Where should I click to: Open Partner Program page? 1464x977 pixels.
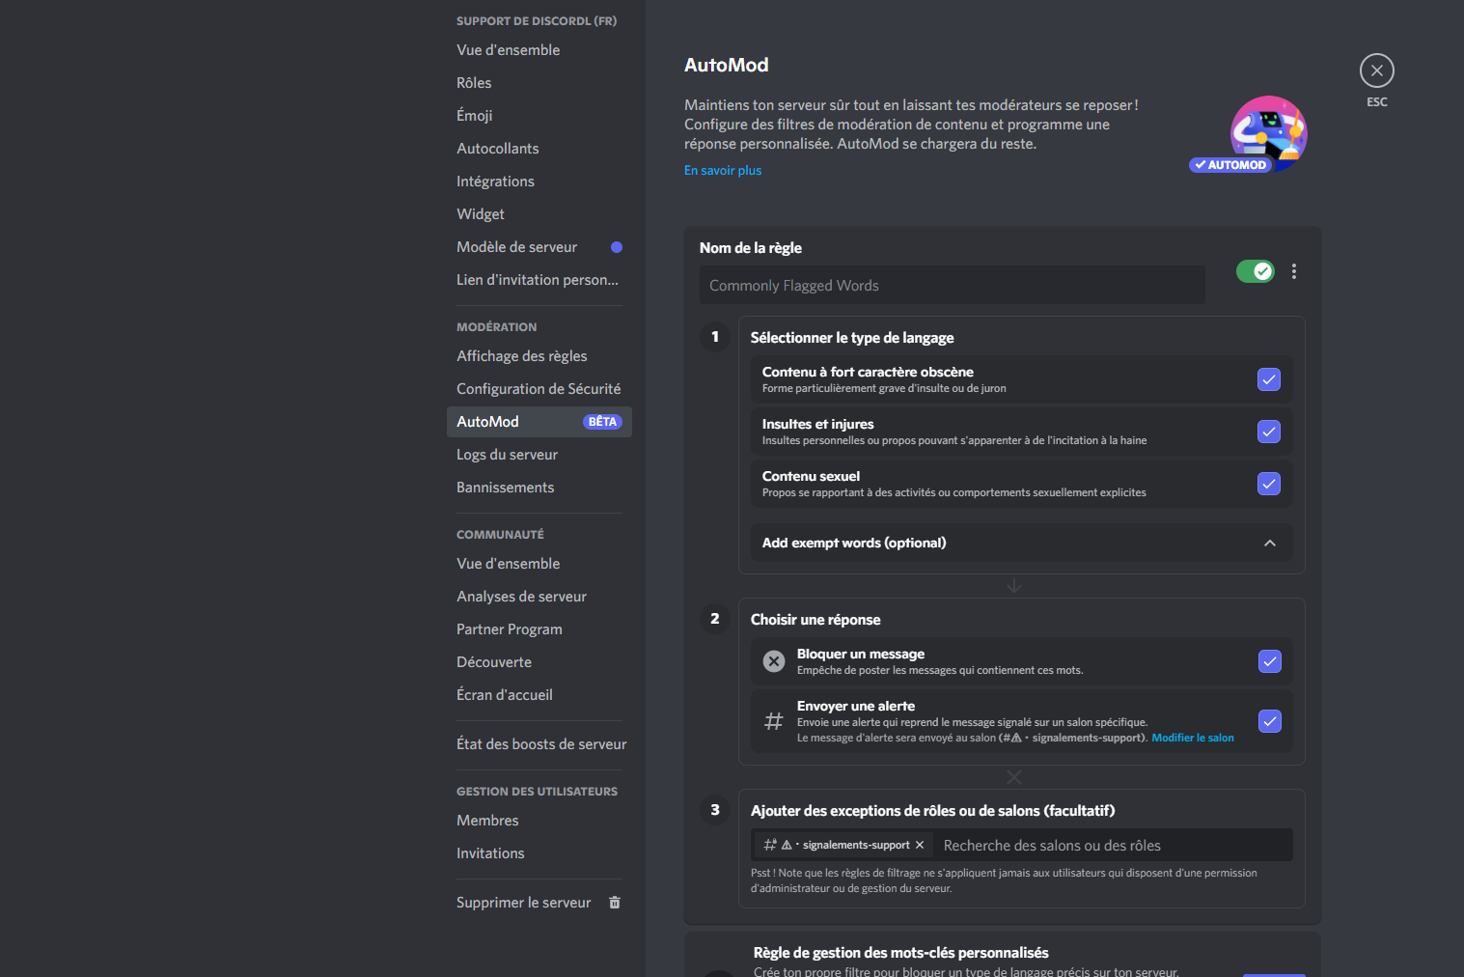(539, 629)
